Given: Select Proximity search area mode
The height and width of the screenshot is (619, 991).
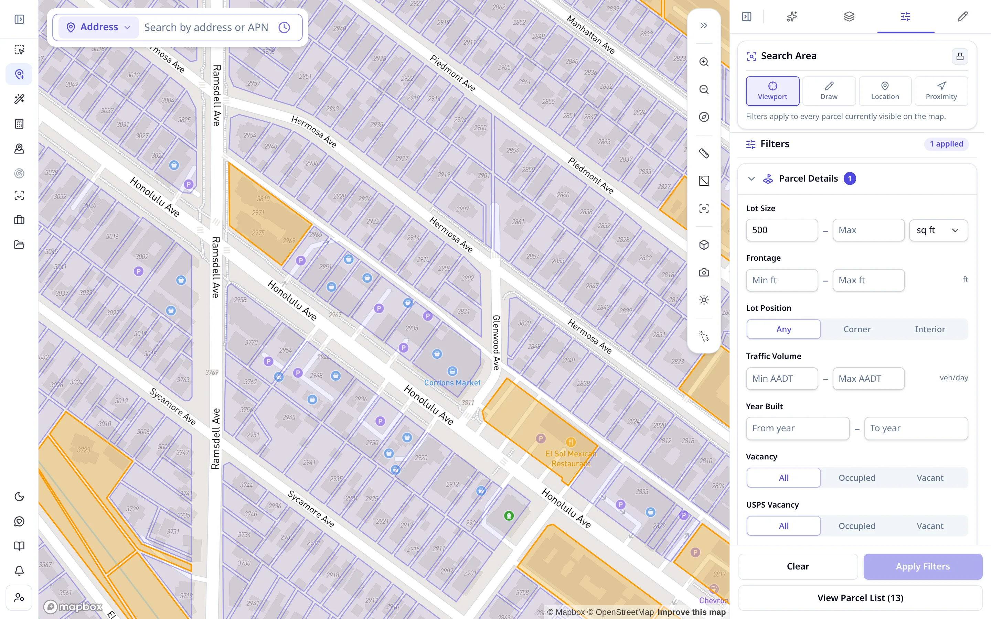Looking at the screenshot, I should pyautogui.click(x=941, y=91).
